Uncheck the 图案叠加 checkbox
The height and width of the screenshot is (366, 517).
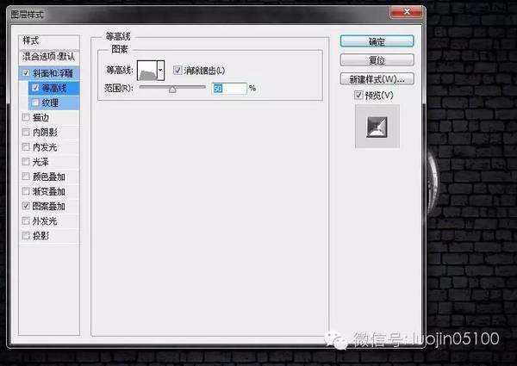[26, 206]
